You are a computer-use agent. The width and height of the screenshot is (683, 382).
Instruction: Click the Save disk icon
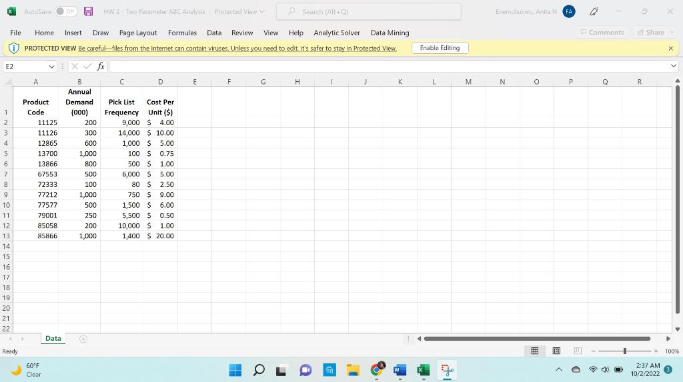click(x=89, y=12)
